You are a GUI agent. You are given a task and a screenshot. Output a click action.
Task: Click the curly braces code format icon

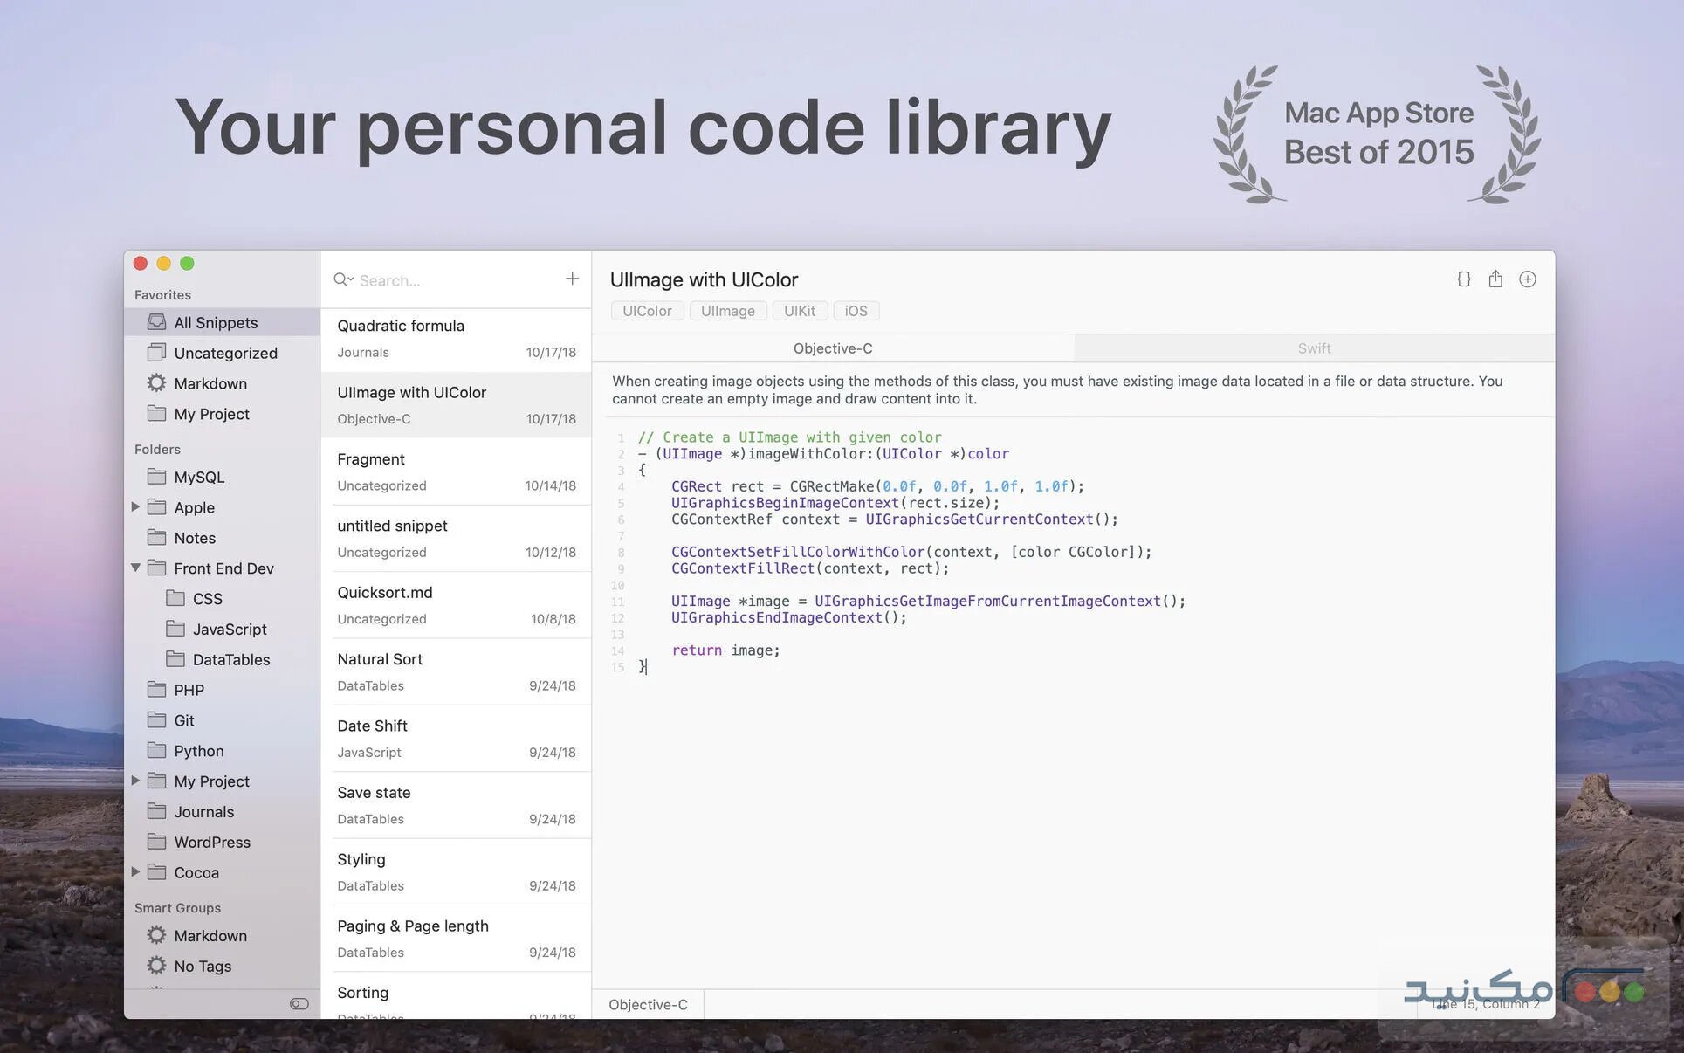click(1464, 279)
